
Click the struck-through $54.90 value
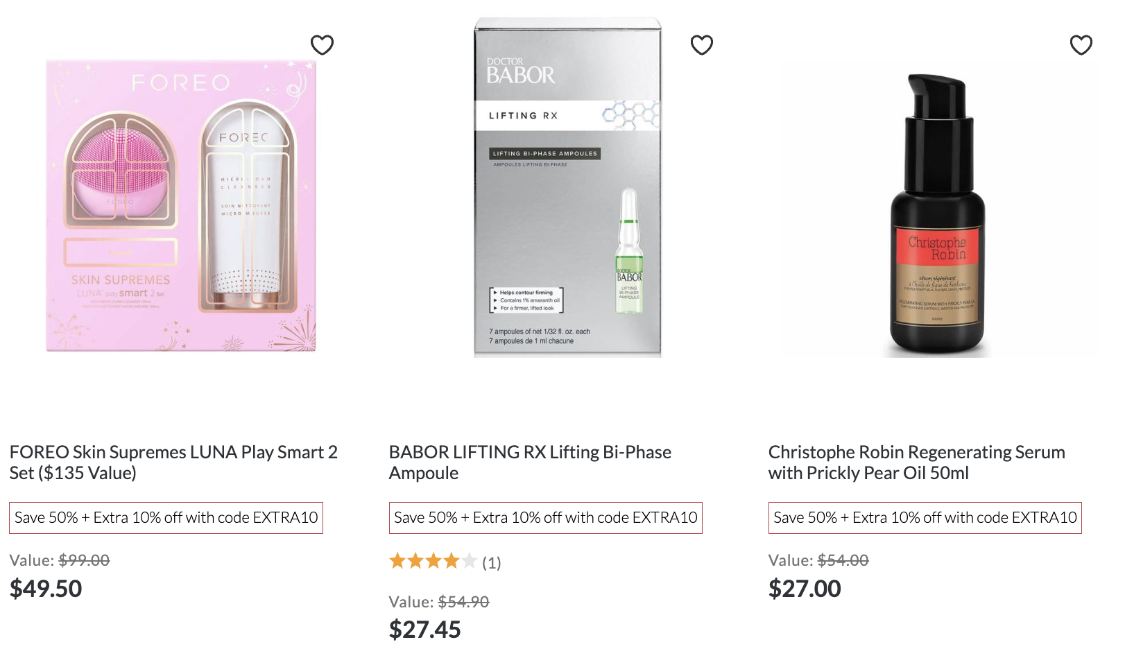[x=463, y=602]
